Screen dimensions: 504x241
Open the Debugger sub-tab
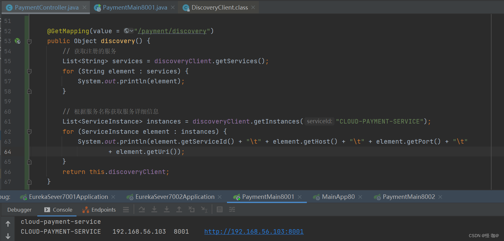point(19,210)
